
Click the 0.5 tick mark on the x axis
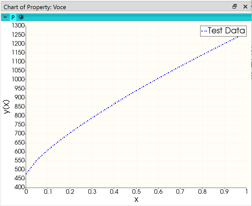pos(136,189)
